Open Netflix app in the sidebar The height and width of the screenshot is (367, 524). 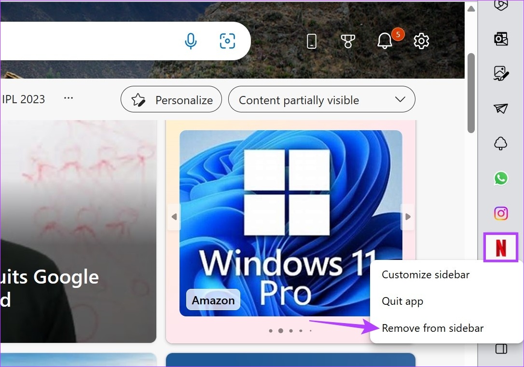point(501,248)
